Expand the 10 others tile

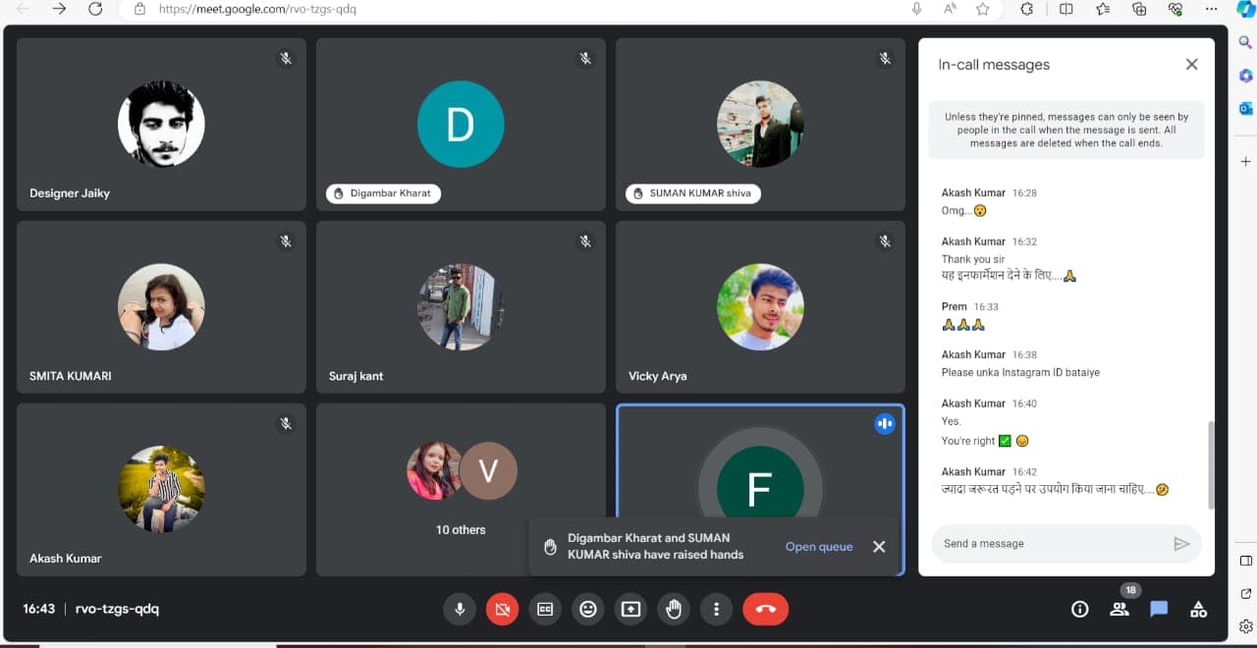click(461, 489)
